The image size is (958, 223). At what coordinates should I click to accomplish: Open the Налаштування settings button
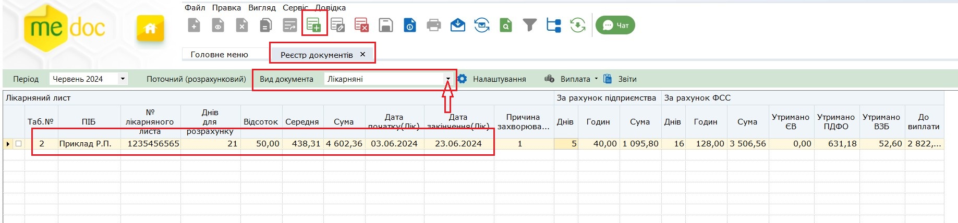(x=492, y=79)
